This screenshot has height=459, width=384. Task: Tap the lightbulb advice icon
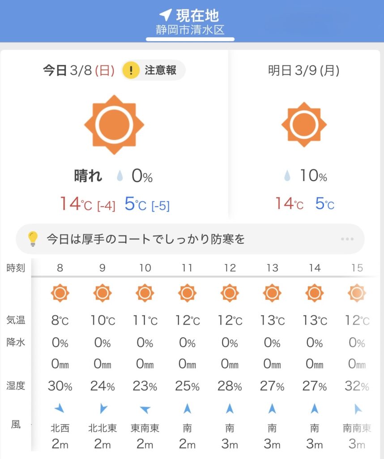pos(33,239)
